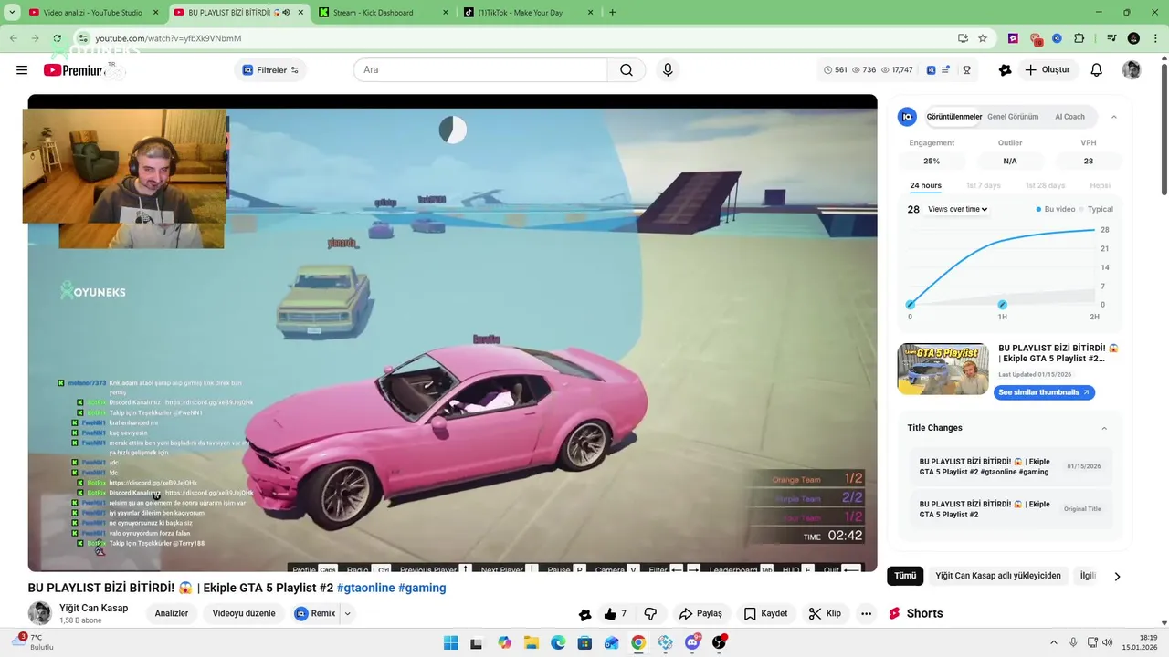The height and width of the screenshot is (657, 1169).
Task: Open Chrome three-dot menu
Action: [1154, 38]
